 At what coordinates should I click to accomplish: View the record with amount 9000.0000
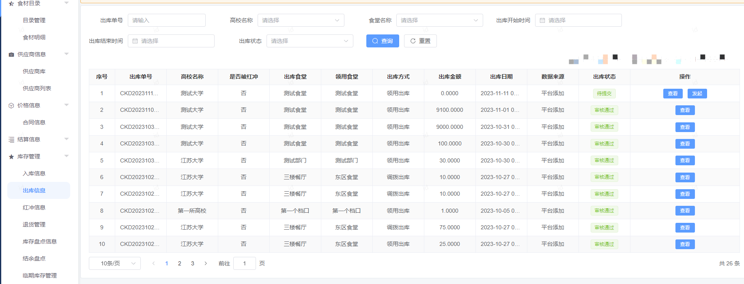point(685,127)
